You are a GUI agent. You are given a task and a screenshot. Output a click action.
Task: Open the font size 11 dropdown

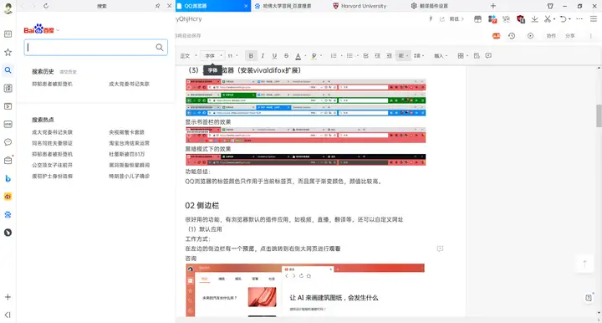[x=232, y=56]
